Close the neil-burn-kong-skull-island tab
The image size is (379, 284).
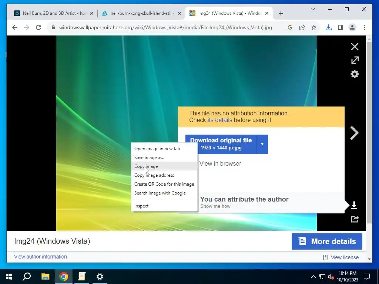point(180,14)
